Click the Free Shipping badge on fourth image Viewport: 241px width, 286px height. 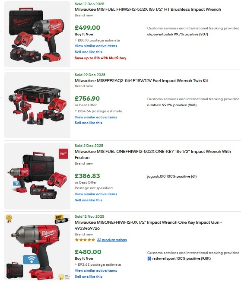click(x=61, y=219)
